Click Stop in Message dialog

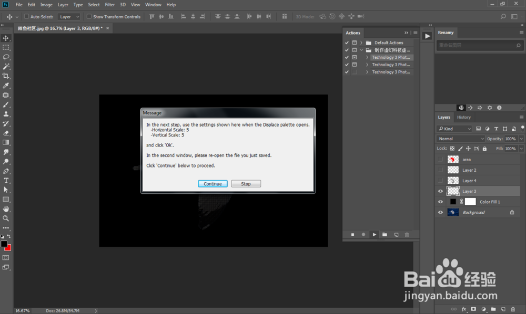click(x=246, y=184)
